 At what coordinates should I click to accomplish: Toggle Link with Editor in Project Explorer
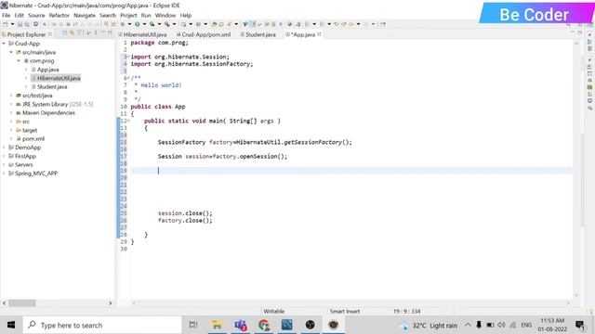(72, 33)
